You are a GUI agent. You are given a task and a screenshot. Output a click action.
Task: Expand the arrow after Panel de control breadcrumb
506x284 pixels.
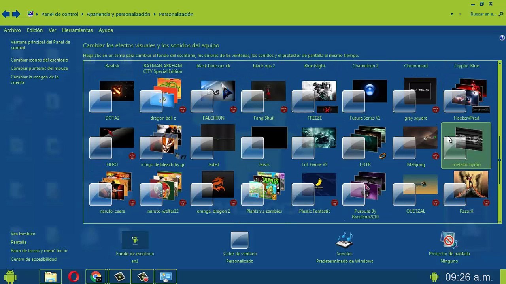[x=83, y=14]
